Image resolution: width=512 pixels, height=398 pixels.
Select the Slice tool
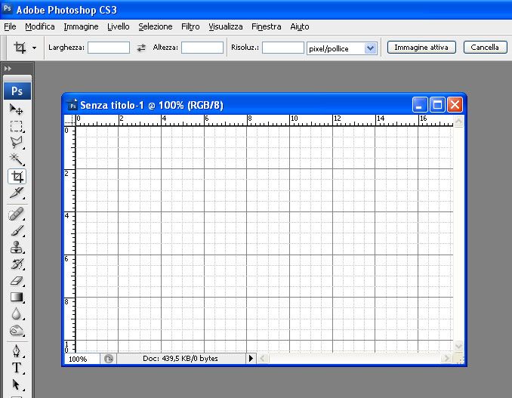pyautogui.click(x=17, y=193)
